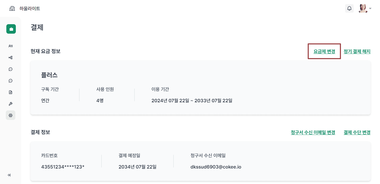Select the second chat messaging icon

pyautogui.click(x=10, y=80)
